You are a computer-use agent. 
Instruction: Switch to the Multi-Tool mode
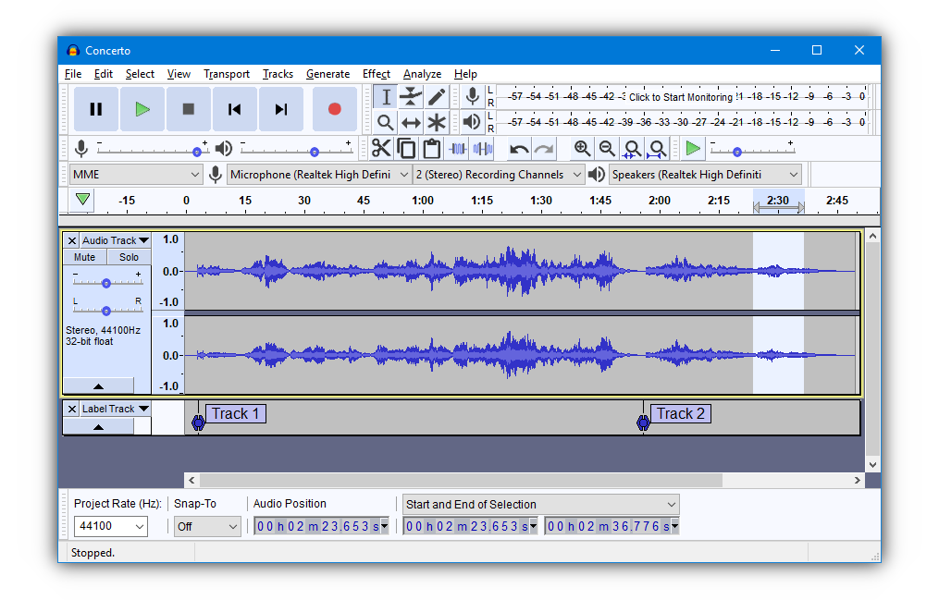[437, 121]
